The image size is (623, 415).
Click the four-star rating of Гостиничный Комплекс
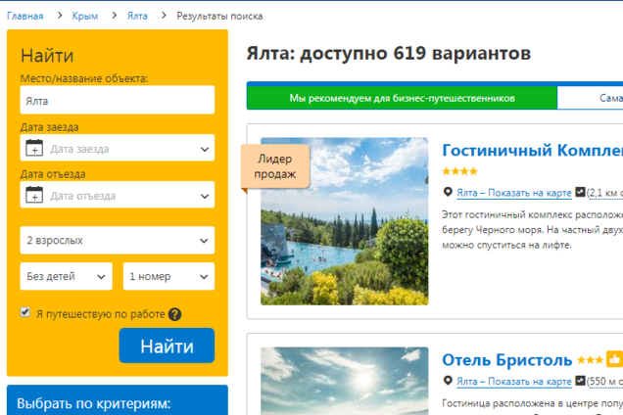(459, 171)
